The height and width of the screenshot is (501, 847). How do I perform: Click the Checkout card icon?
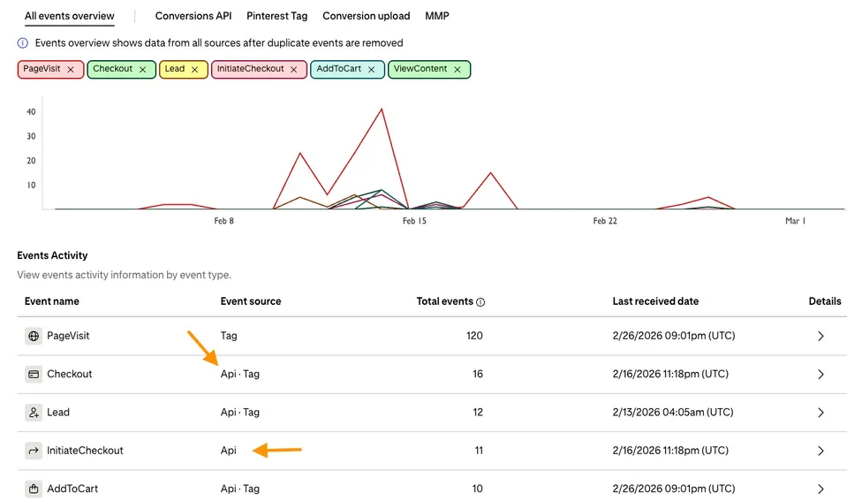(34, 374)
